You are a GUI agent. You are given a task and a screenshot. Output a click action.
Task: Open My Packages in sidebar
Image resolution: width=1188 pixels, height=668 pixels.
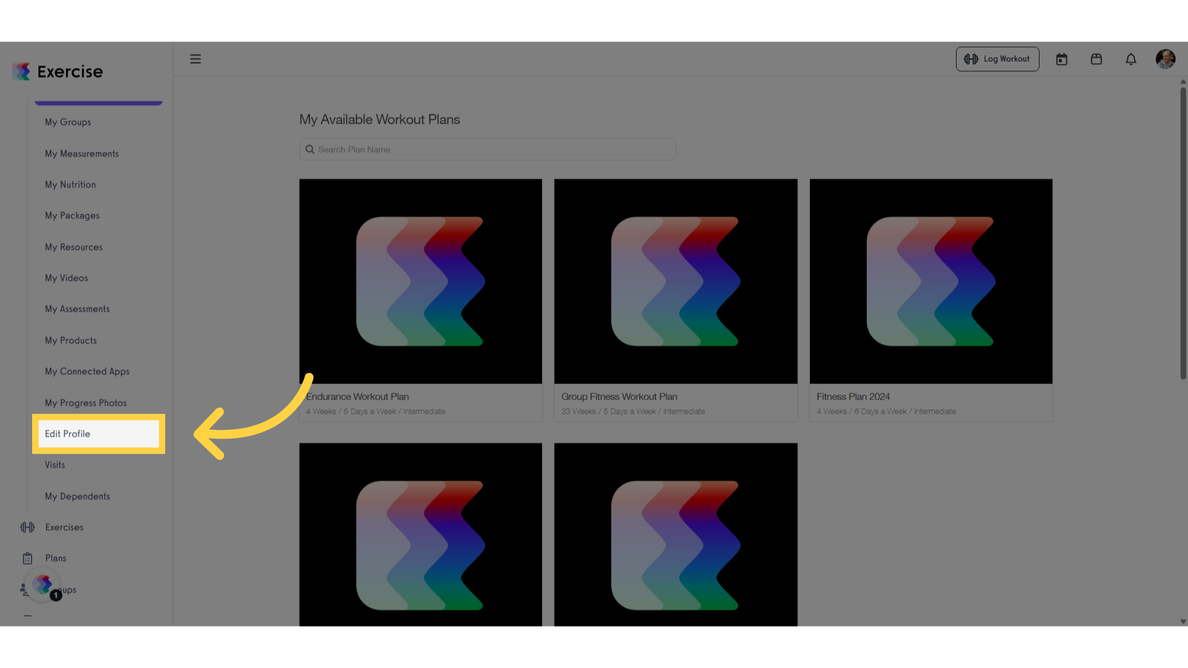point(72,216)
